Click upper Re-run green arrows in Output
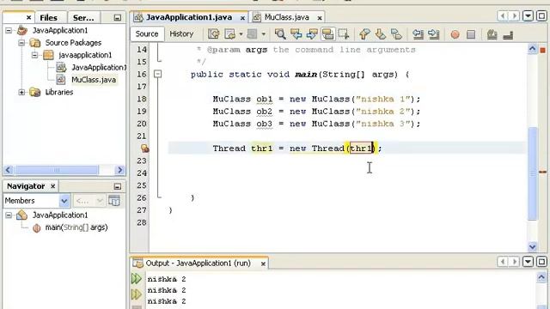 (x=137, y=279)
